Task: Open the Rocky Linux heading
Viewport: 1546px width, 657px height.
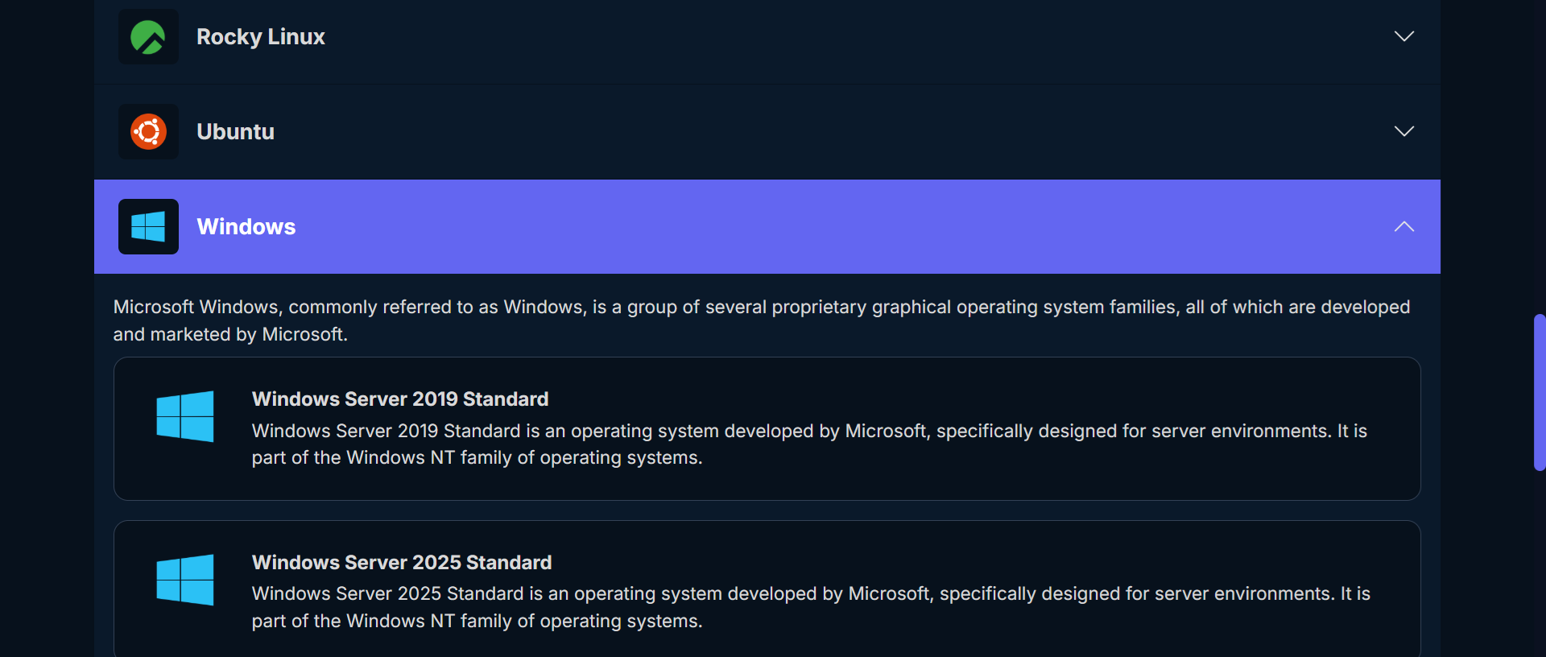Action: (260, 37)
